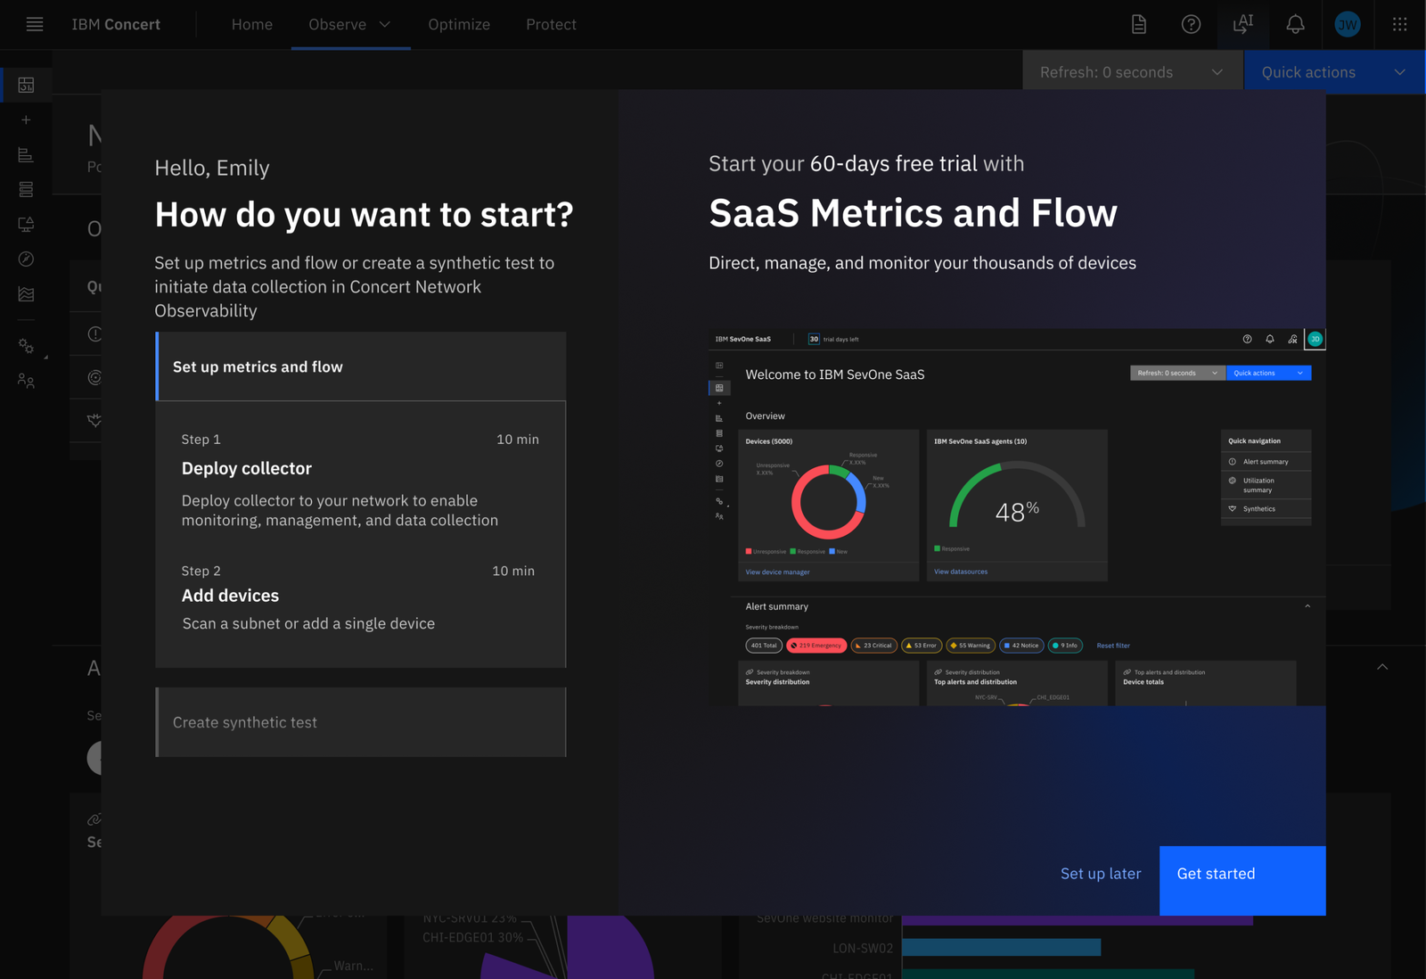
Task: Open the JW user avatar menu
Action: pos(1348,24)
